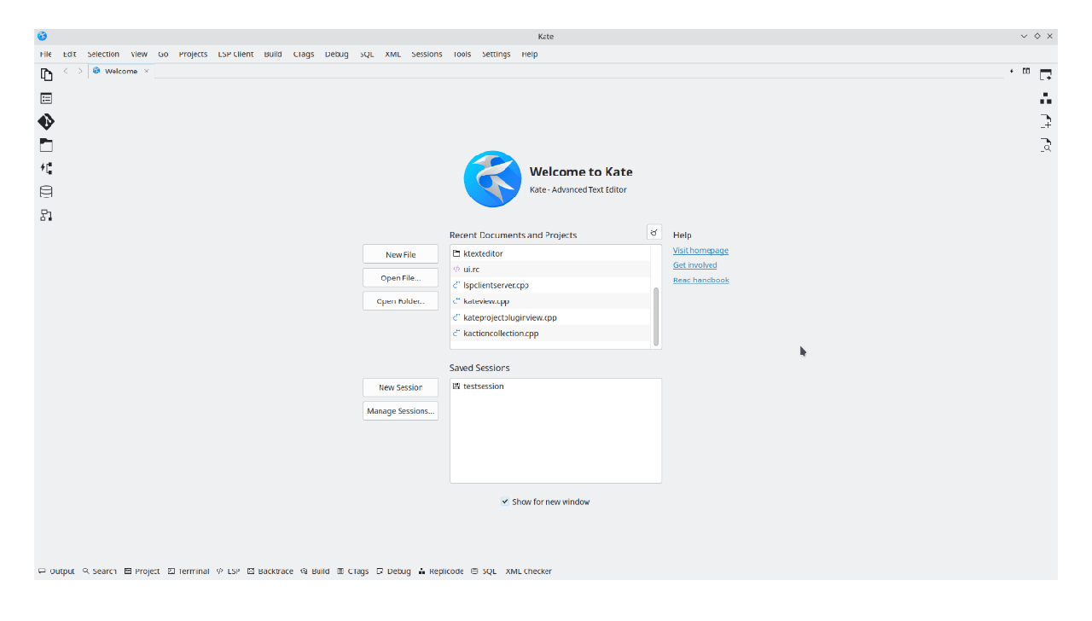Screen dimensions: 1092x621
Task: Open the Settings menu
Action: pyautogui.click(x=496, y=54)
